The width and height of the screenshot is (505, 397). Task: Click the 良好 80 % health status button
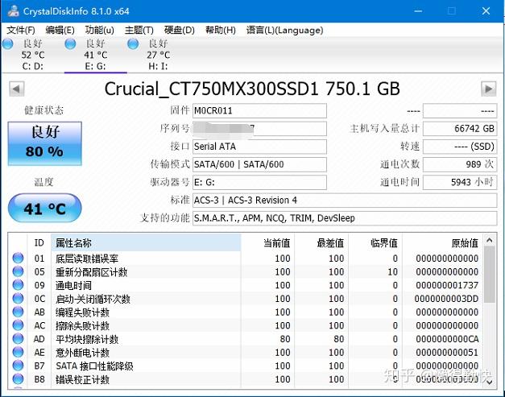click(45, 143)
